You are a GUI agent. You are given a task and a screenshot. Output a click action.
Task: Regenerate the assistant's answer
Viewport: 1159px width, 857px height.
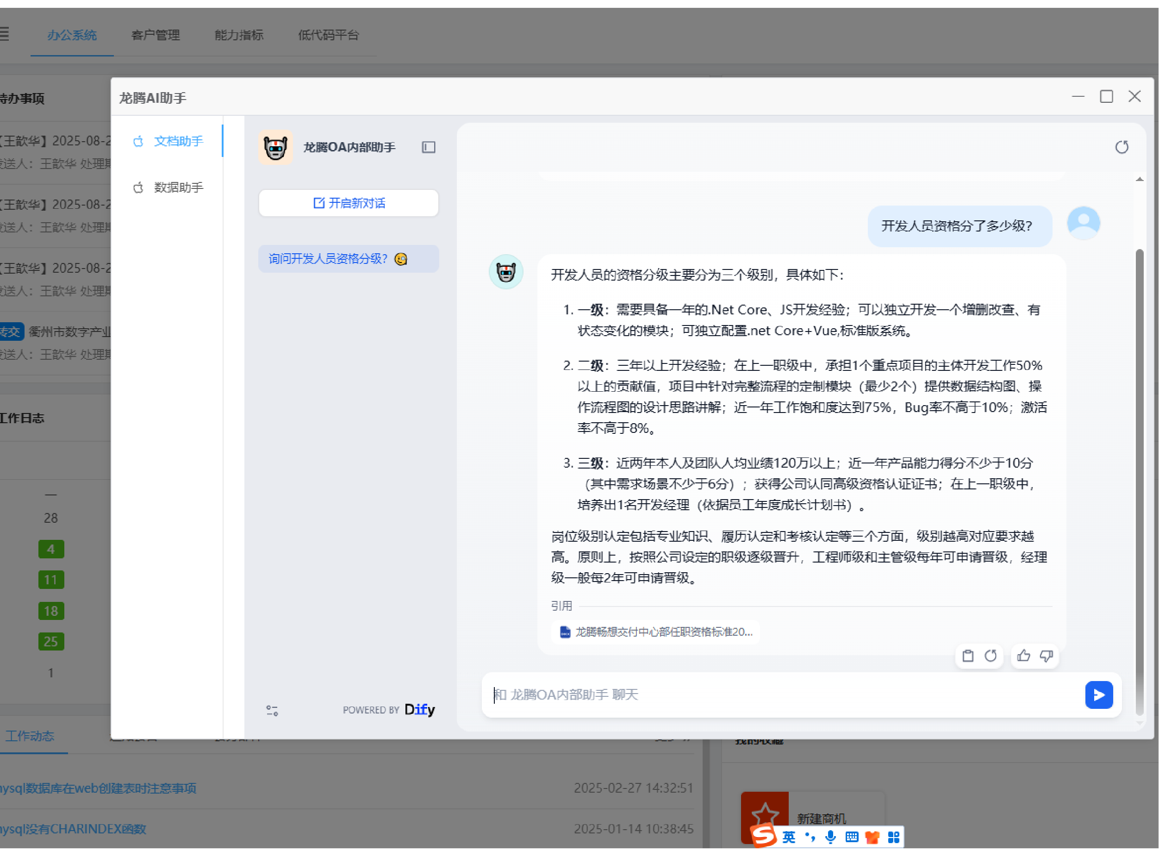(991, 656)
